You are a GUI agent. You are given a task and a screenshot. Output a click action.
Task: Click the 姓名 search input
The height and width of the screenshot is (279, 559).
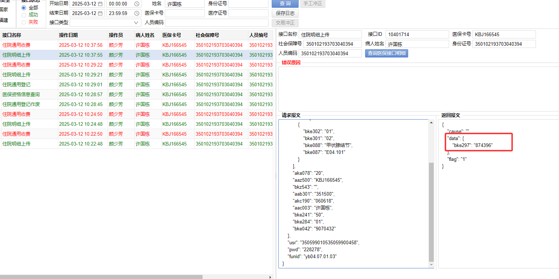click(185, 4)
